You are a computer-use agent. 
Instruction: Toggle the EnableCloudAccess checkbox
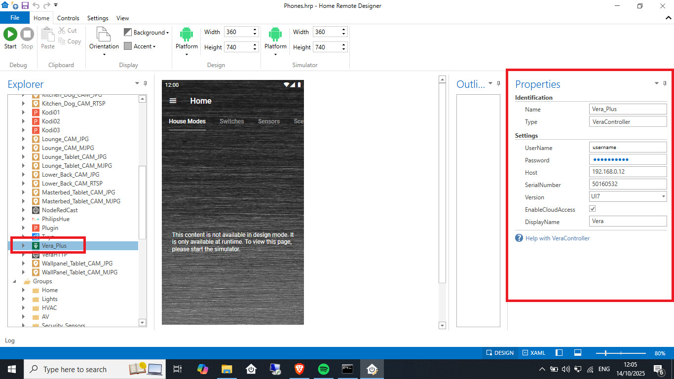coord(593,209)
